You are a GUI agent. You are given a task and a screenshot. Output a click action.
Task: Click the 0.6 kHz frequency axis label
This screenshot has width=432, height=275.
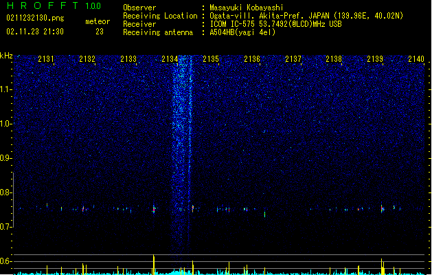(x=6, y=261)
